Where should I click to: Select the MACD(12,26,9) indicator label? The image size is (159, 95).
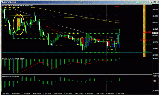coord(14,59)
